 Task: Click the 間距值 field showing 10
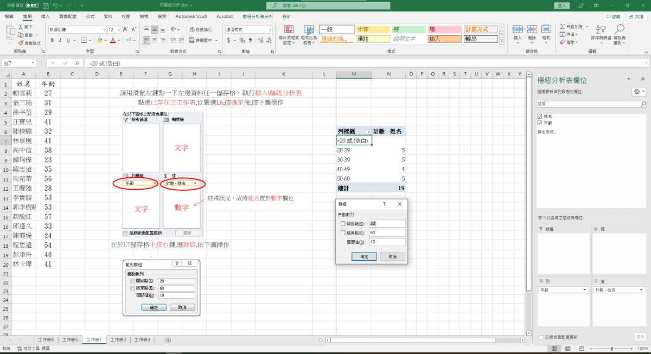click(x=387, y=242)
